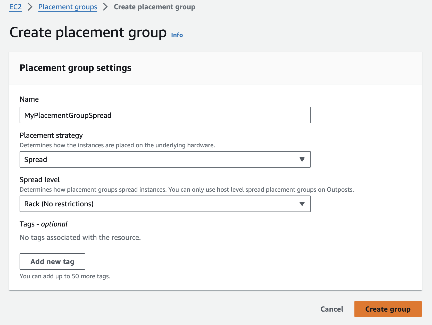Screen dimensions: 432x325
Task: Click the Create placement group breadcrumb text
Action: click(154, 7)
